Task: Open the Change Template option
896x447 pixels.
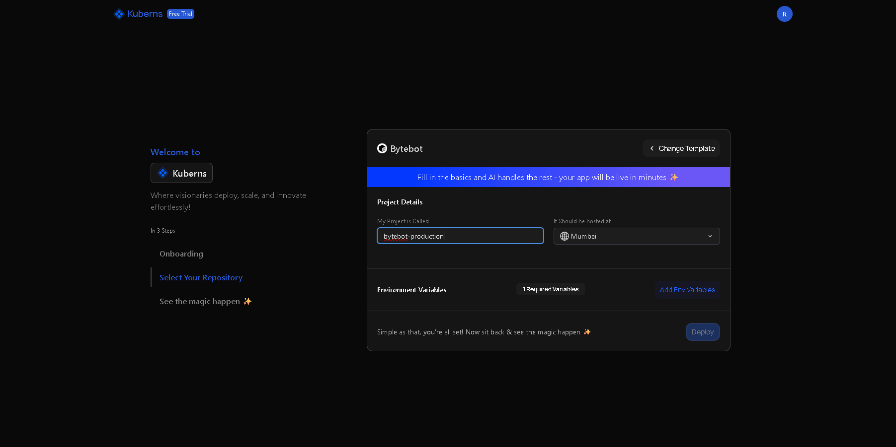Action: pyautogui.click(x=681, y=148)
